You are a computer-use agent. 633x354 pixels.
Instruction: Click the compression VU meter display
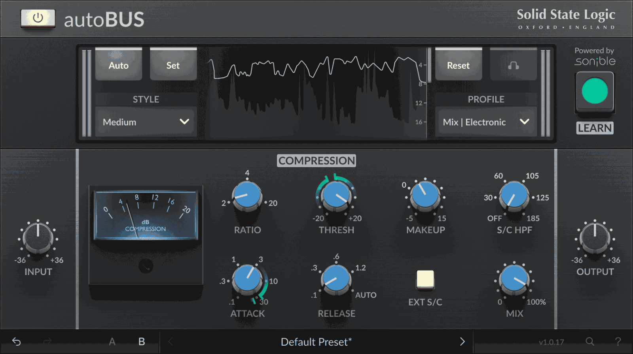pos(146,215)
